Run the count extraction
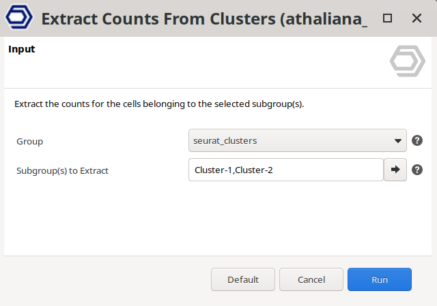 [x=380, y=279]
